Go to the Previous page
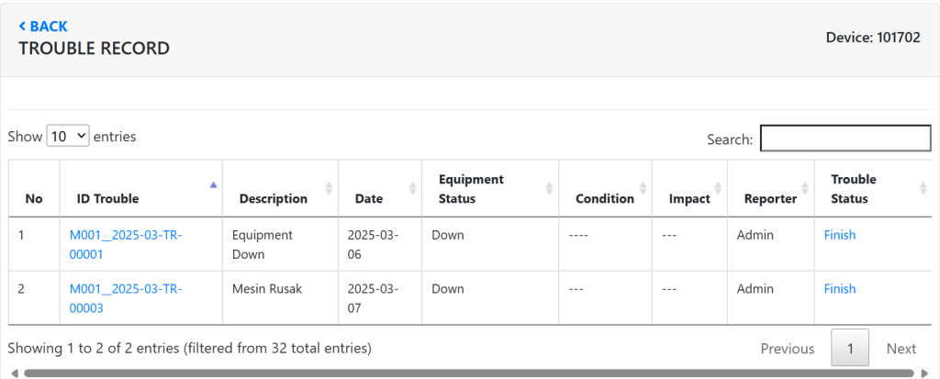Image resolution: width=940 pixels, height=379 pixels. pos(787,349)
